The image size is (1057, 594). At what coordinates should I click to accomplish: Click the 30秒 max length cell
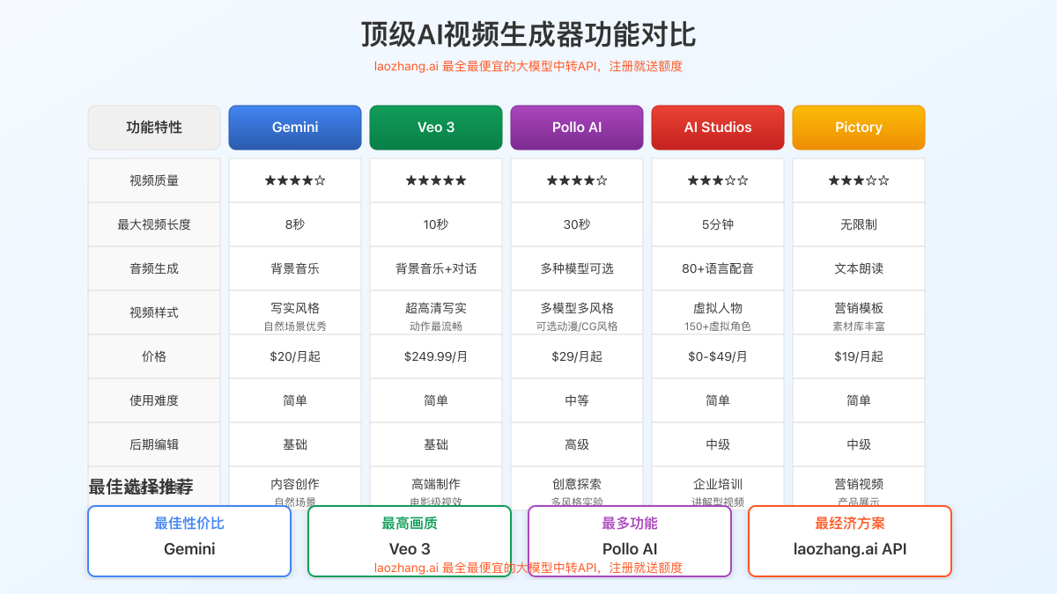click(x=577, y=224)
